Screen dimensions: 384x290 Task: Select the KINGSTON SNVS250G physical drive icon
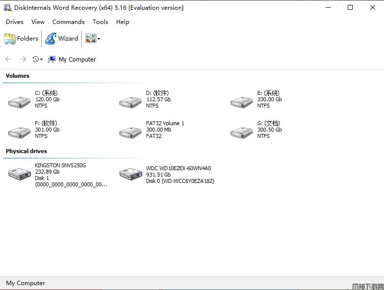(20, 174)
